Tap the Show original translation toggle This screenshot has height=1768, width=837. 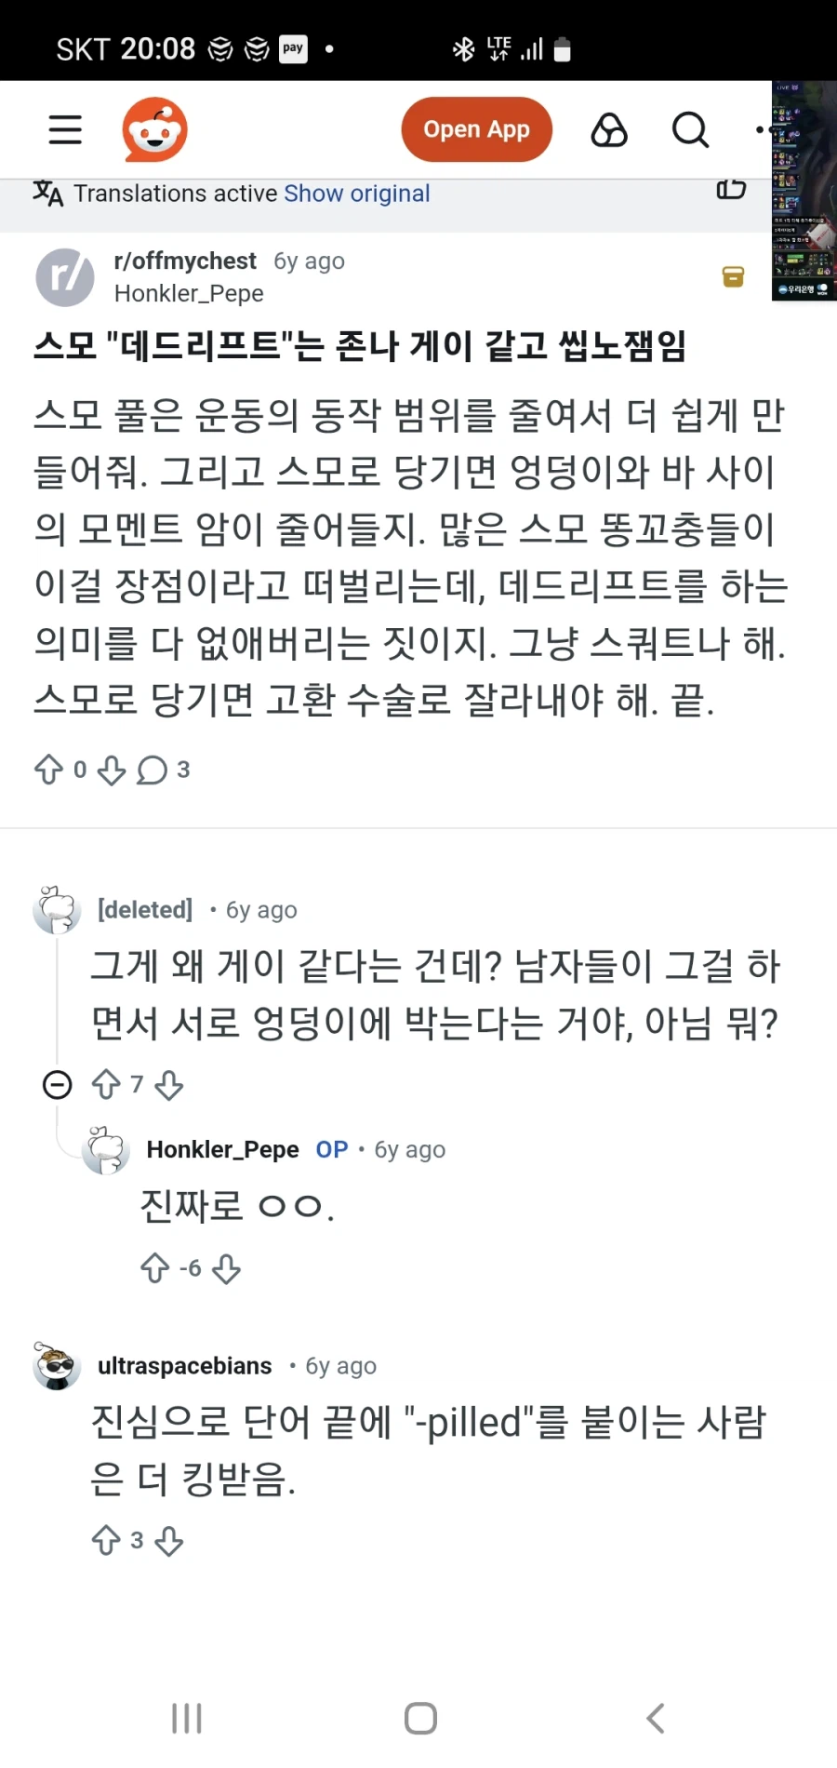pyautogui.click(x=356, y=194)
